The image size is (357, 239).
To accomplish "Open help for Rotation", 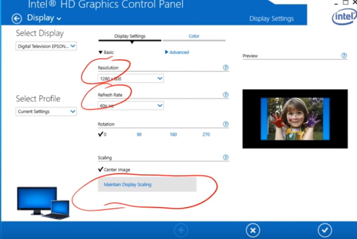I will coord(225,124).
